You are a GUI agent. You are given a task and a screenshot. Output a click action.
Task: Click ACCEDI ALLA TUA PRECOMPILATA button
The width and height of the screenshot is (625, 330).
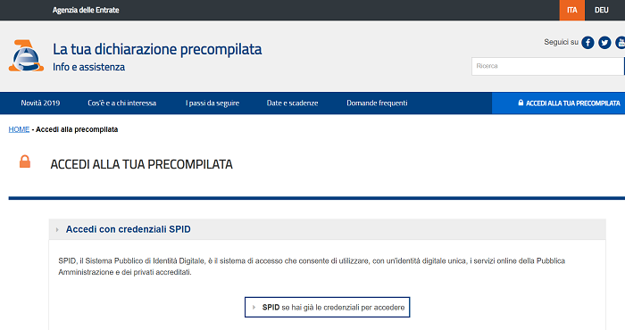pos(558,103)
